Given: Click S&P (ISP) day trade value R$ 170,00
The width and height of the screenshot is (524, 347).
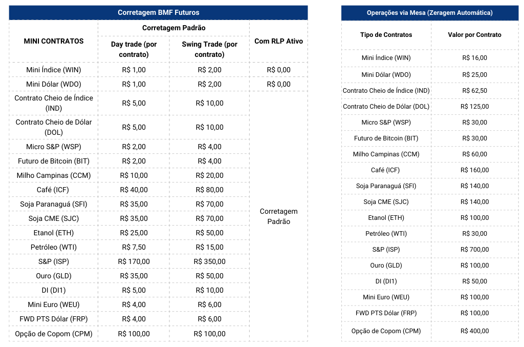Looking at the screenshot, I should pyautogui.click(x=134, y=261).
